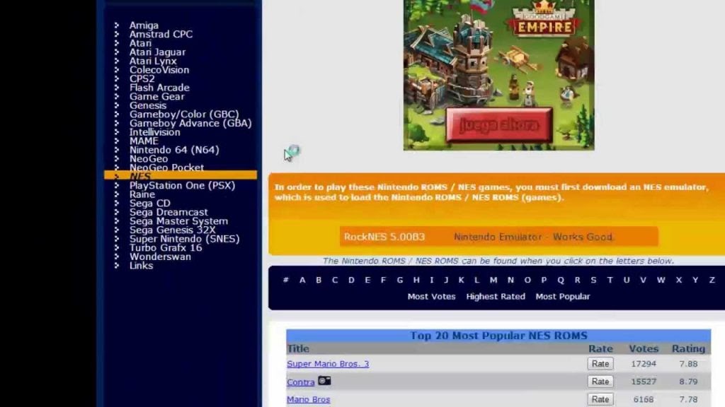
Task: Open CPS2 in the sidebar
Action: click(142, 79)
